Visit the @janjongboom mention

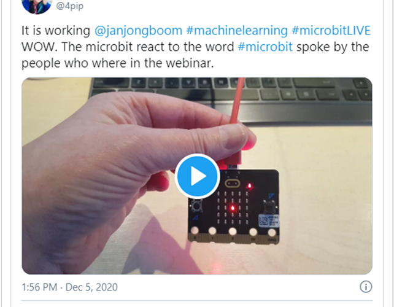tap(138, 31)
